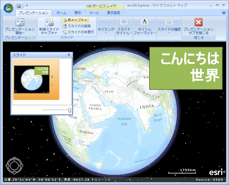Toggle slide hidden state with スライドの非表示
Image resolution: width=229 pixels, height=185 pixels.
(78, 32)
